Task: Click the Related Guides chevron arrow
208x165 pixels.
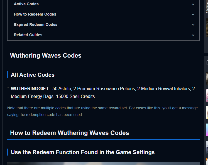Action: [193, 35]
